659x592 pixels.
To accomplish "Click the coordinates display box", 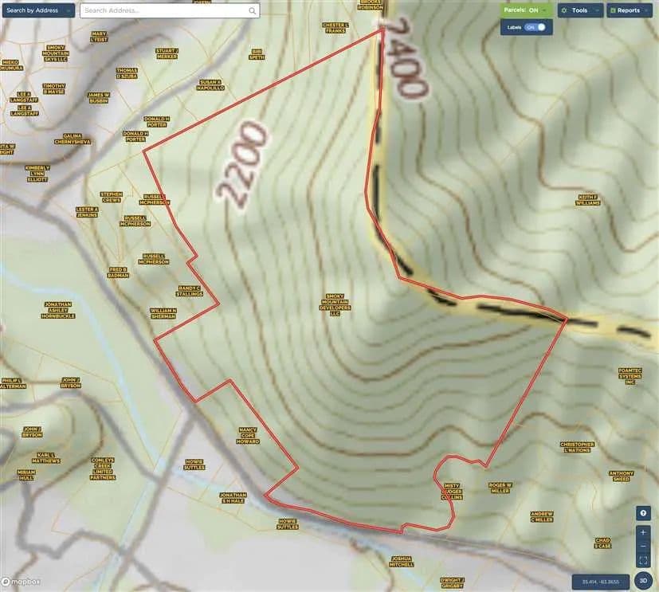I will click(601, 582).
